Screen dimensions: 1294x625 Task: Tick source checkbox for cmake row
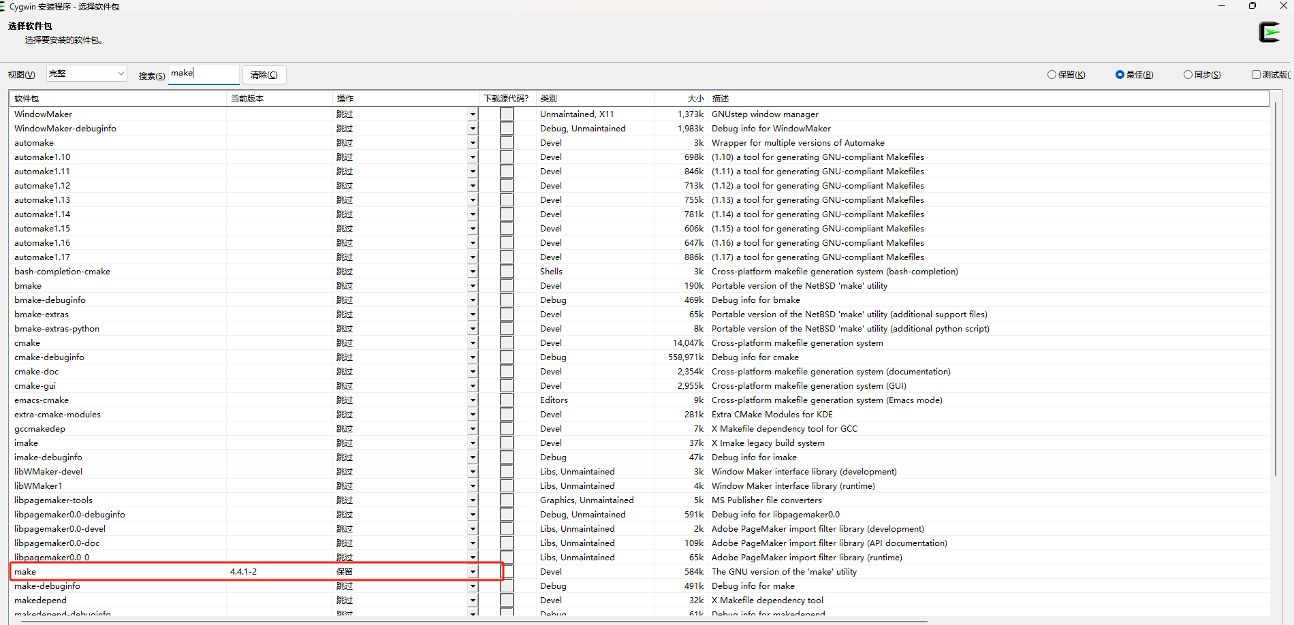(507, 342)
